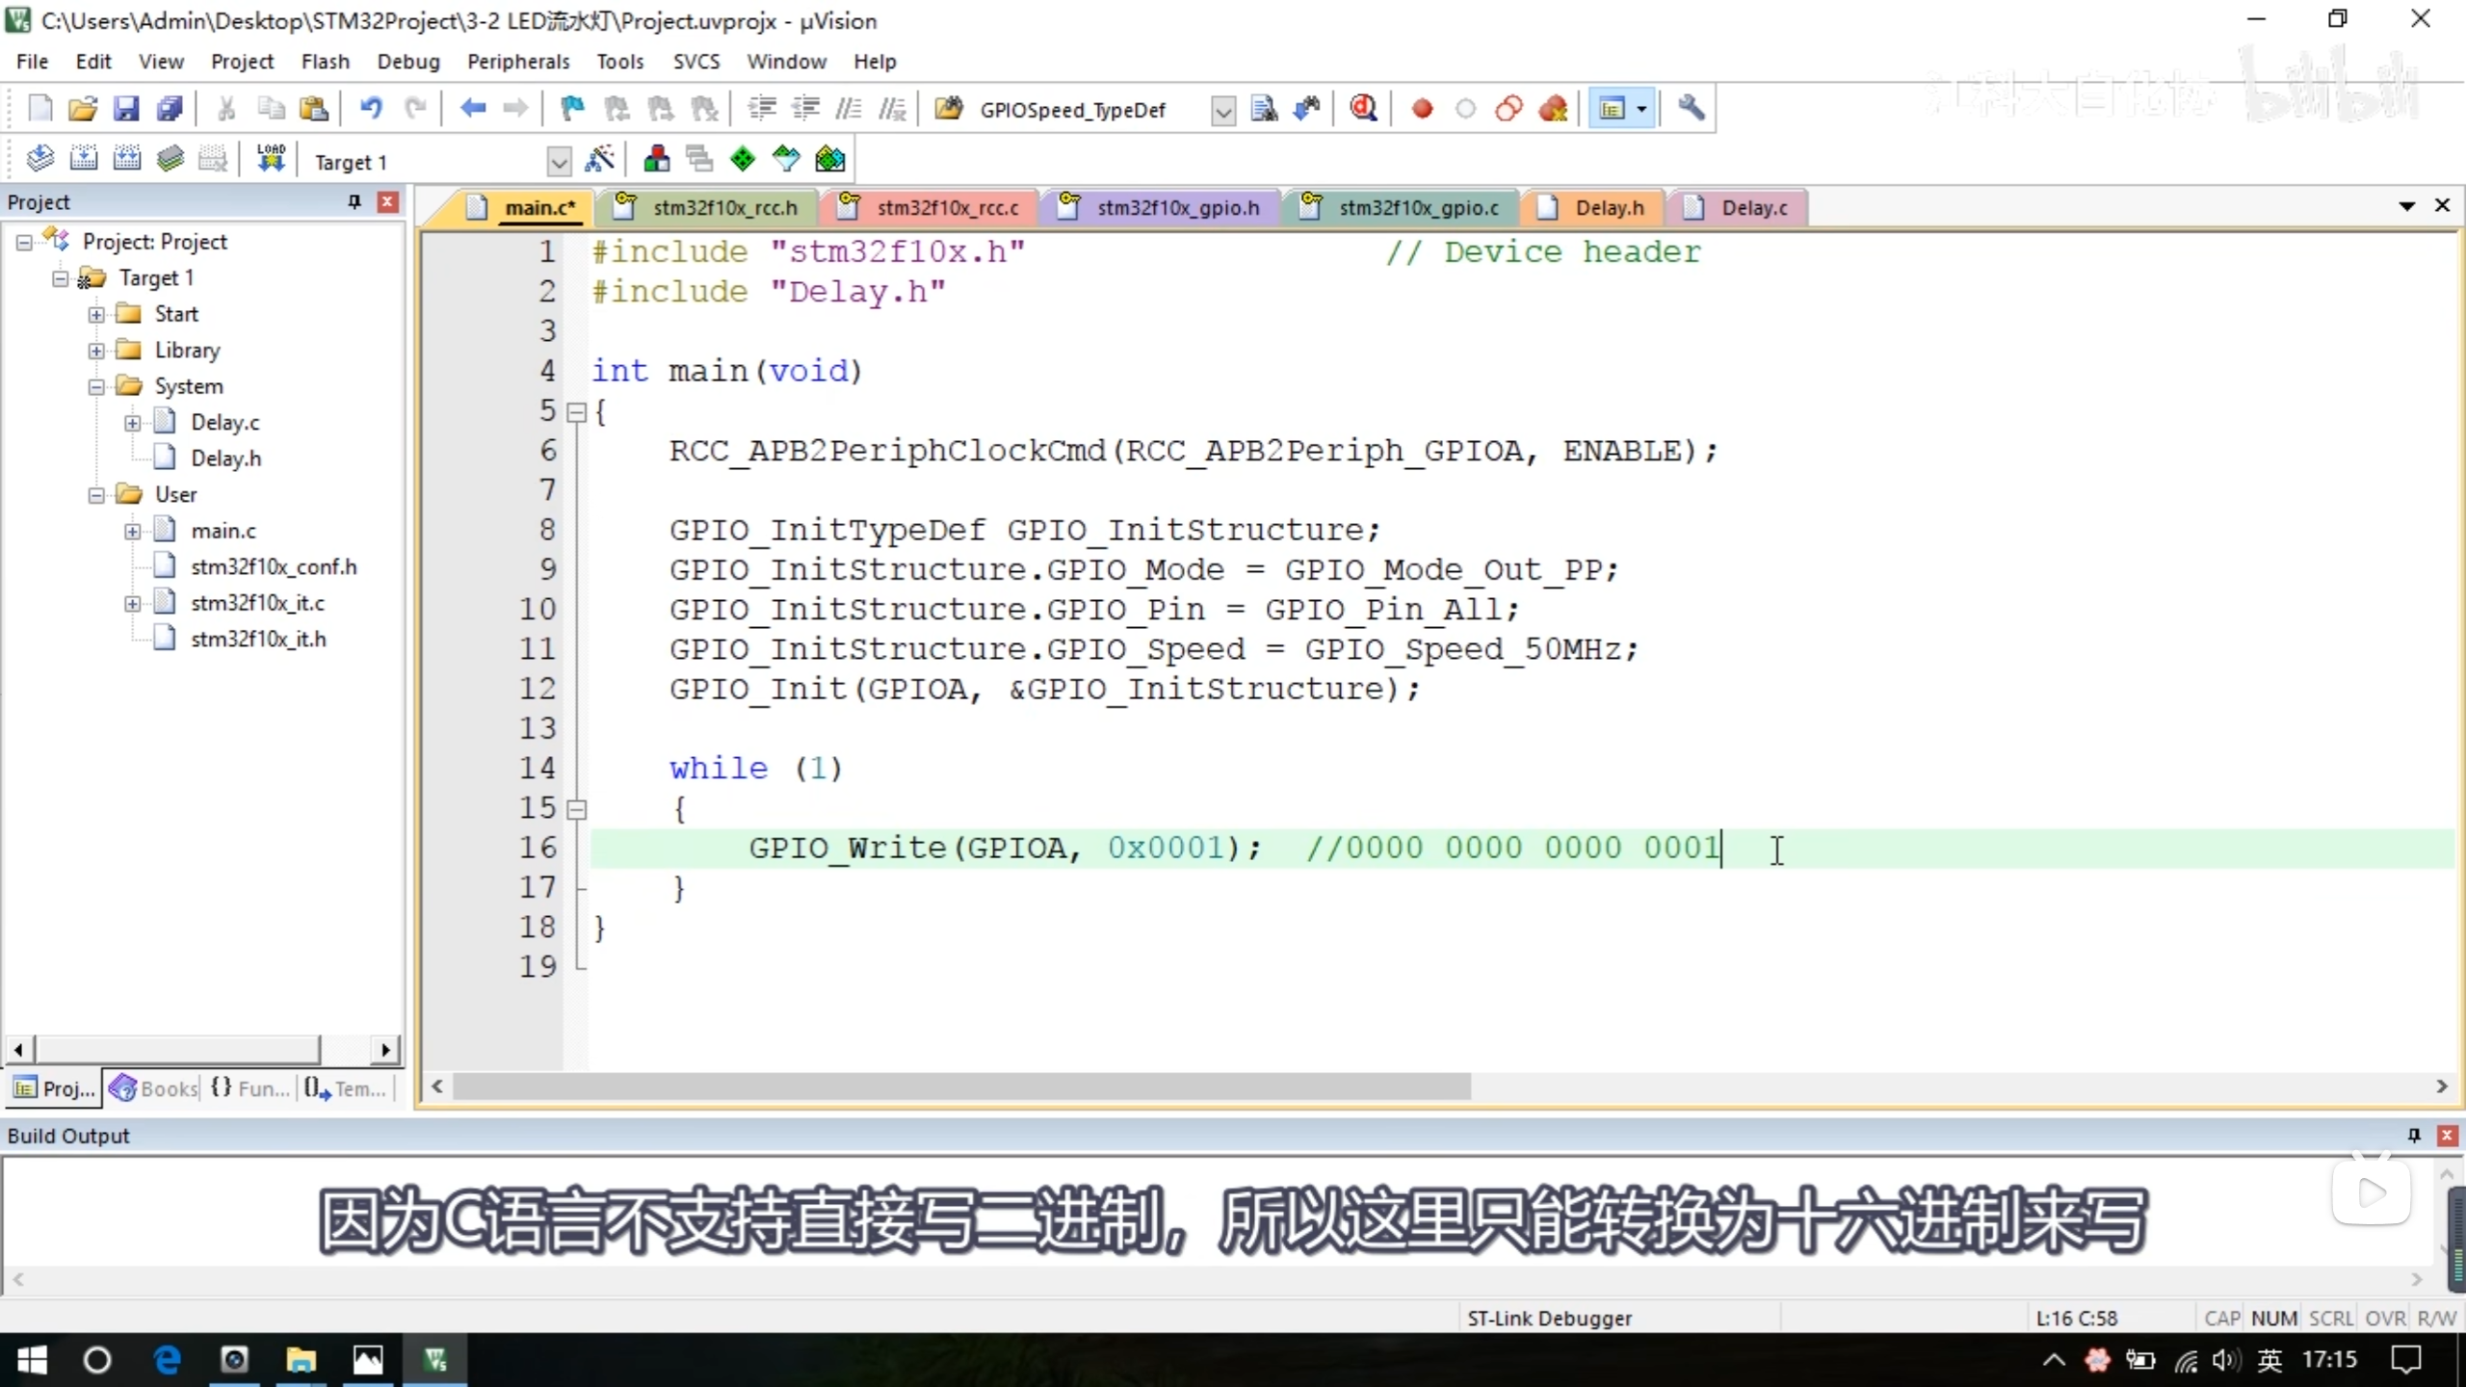Screen dimensions: 2466x1387
Task: Click the Undo arrow in toolbar
Action: tap(371, 109)
